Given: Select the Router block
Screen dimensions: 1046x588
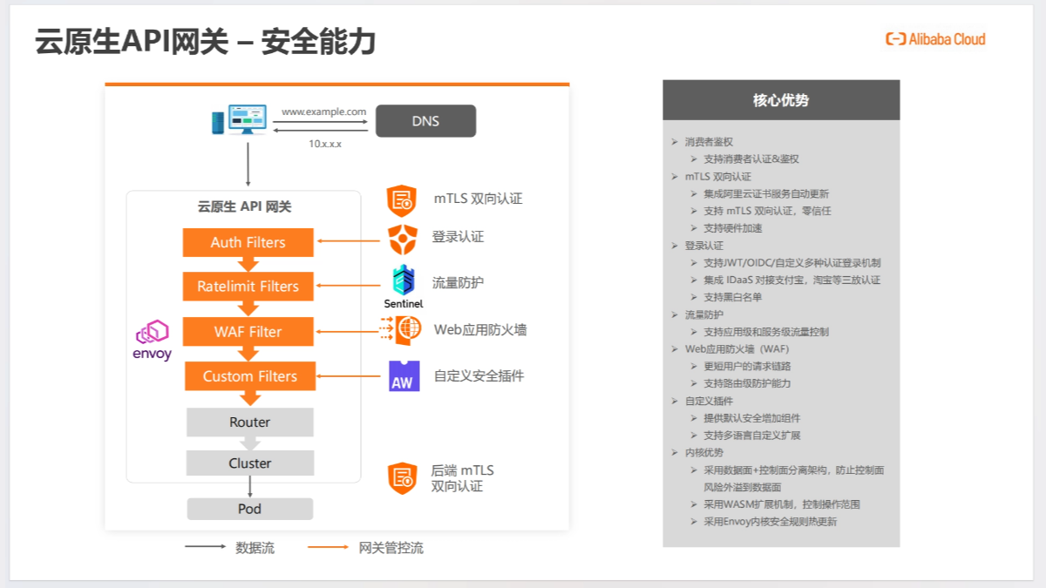Looking at the screenshot, I should pos(249,422).
